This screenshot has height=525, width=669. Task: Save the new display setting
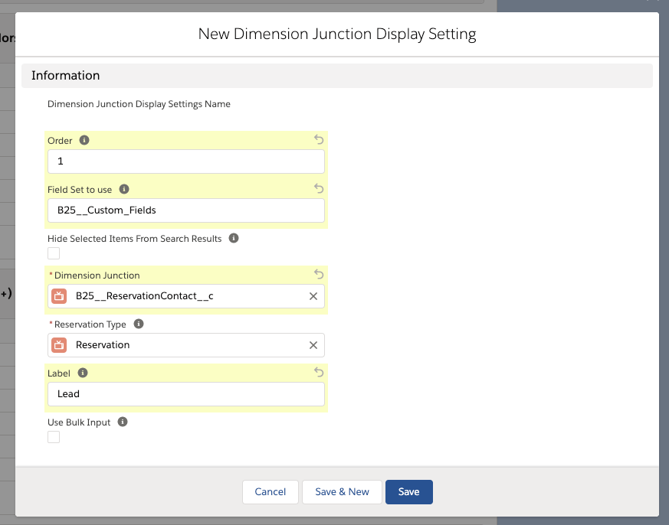point(408,492)
